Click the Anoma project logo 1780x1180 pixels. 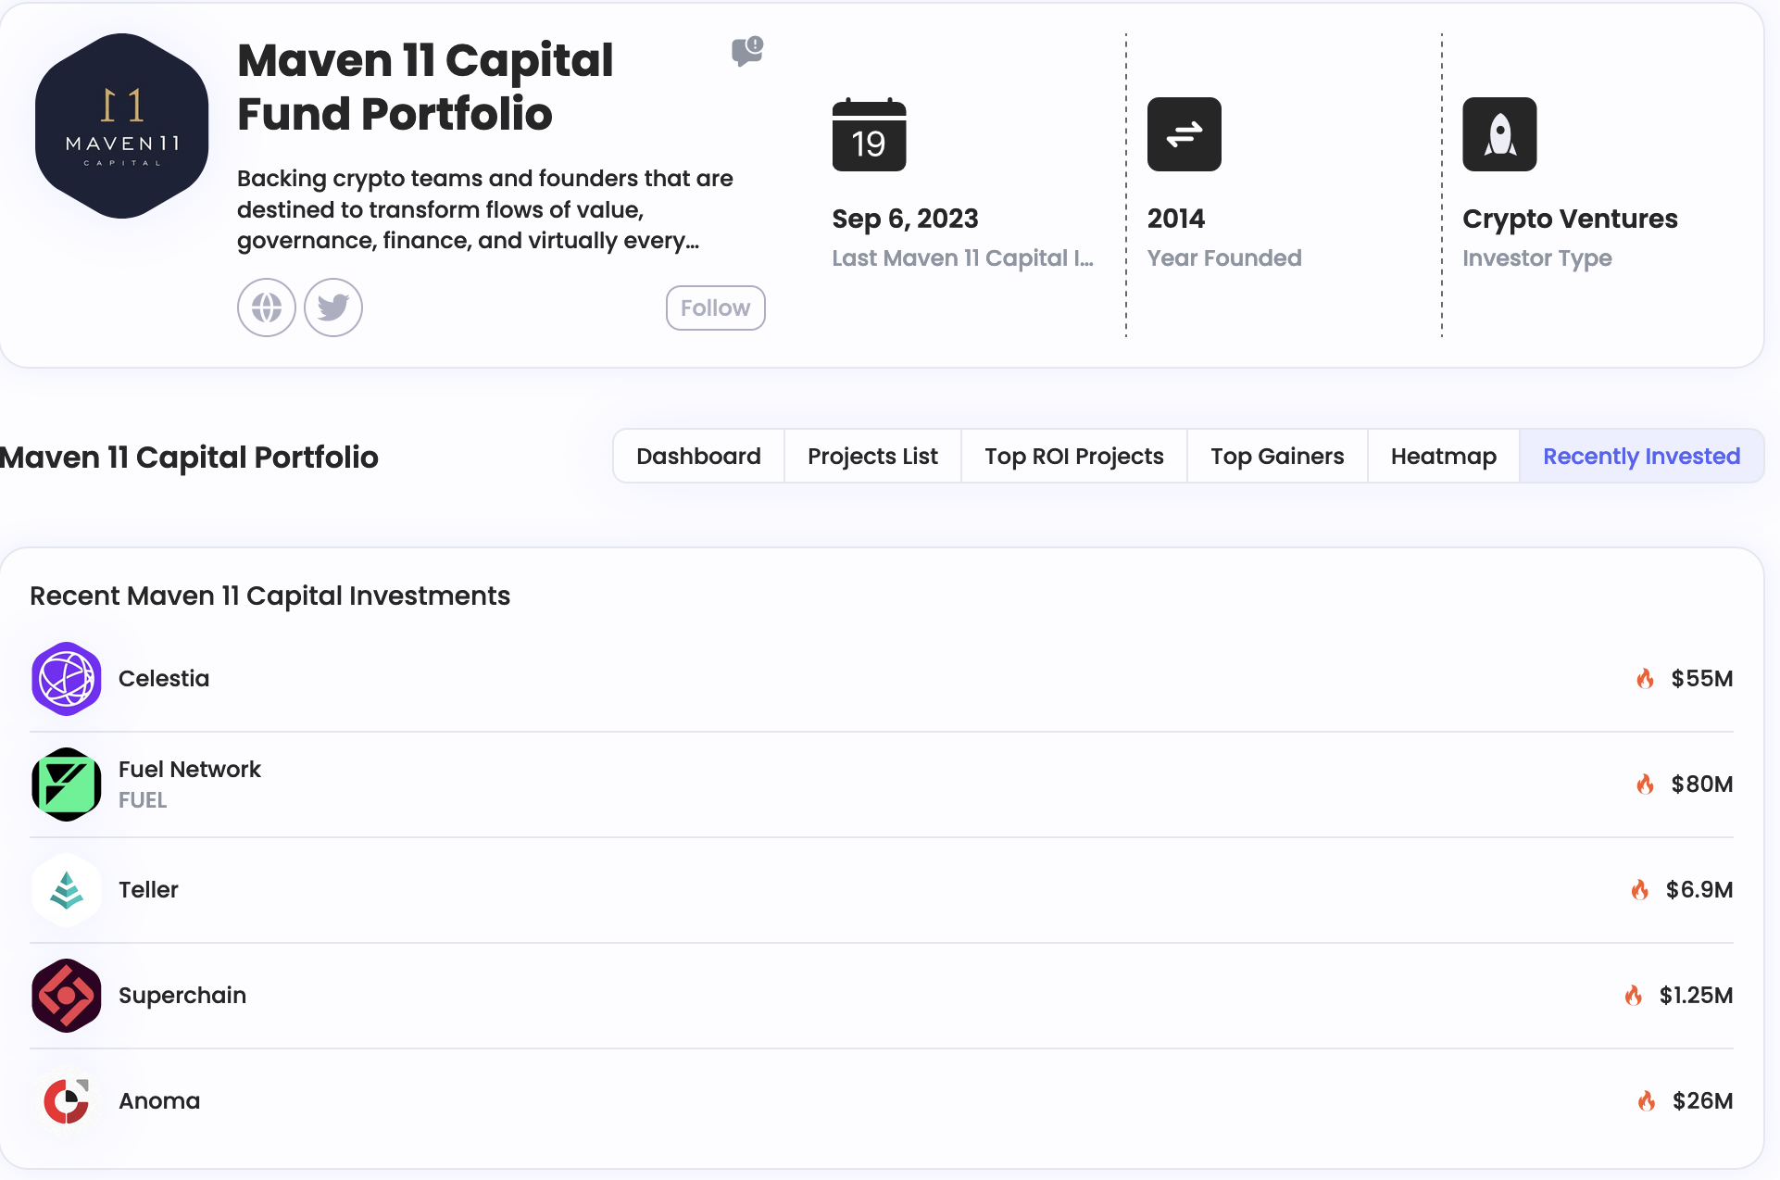point(67,1101)
